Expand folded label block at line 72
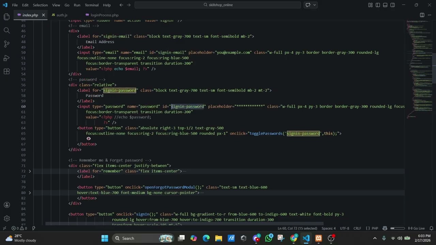Image resolution: width=436 pixels, height=245 pixels. point(30,171)
